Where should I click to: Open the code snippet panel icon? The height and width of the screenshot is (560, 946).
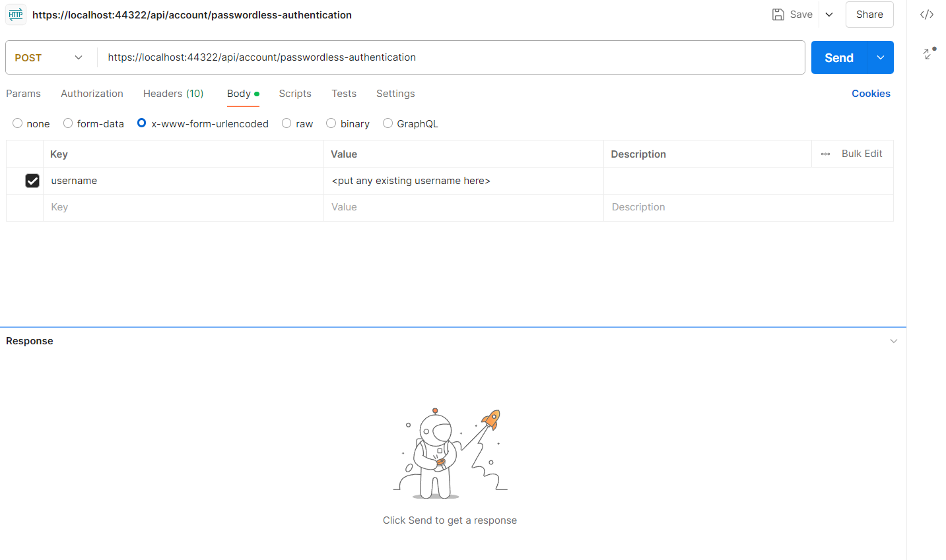(927, 15)
